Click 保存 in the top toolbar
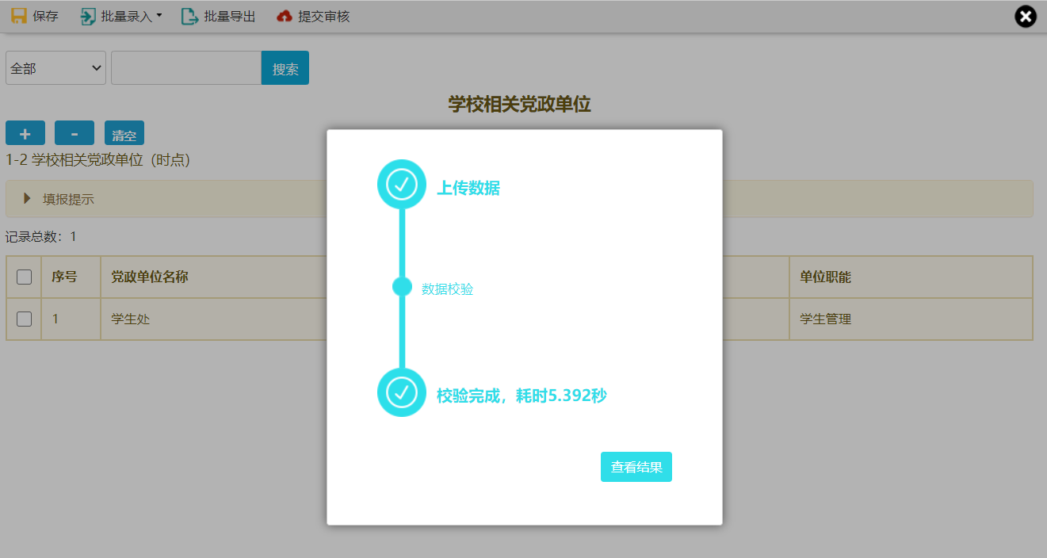The height and width of the screenshot is (558, 1047). [45, 16]
